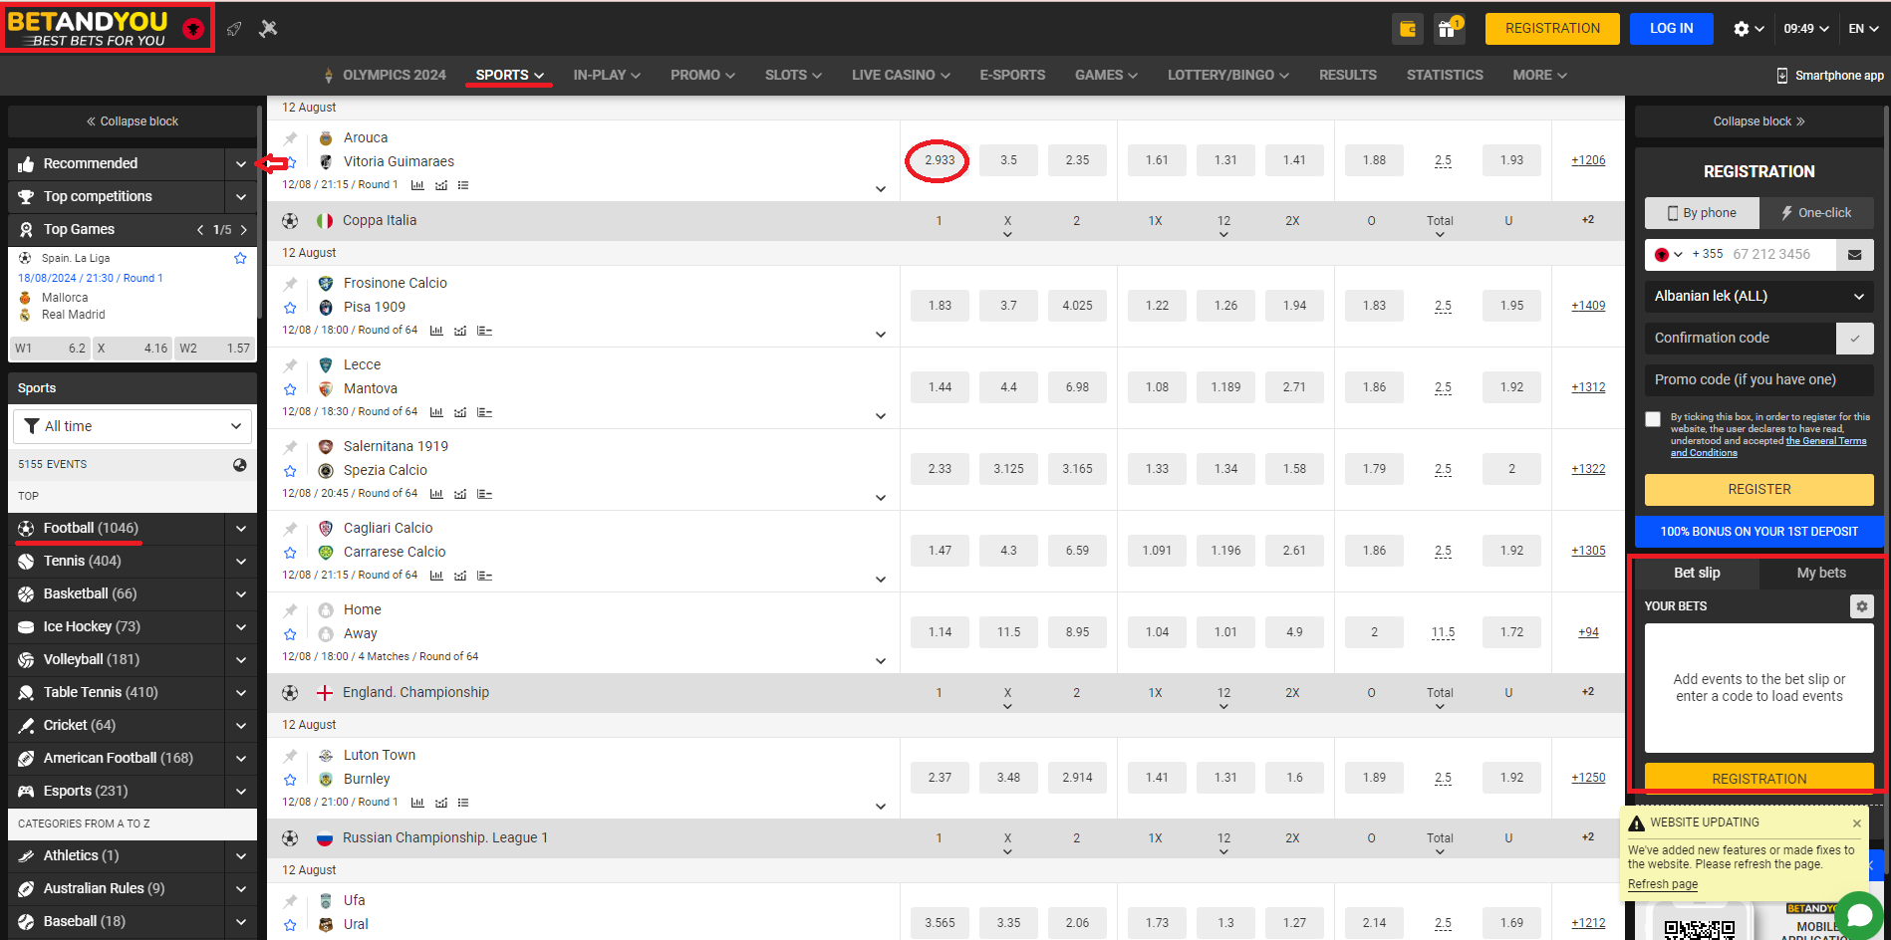1891x940 pixels.
Task: Open the IN-PLAY menu
Action: click(607, 76)
